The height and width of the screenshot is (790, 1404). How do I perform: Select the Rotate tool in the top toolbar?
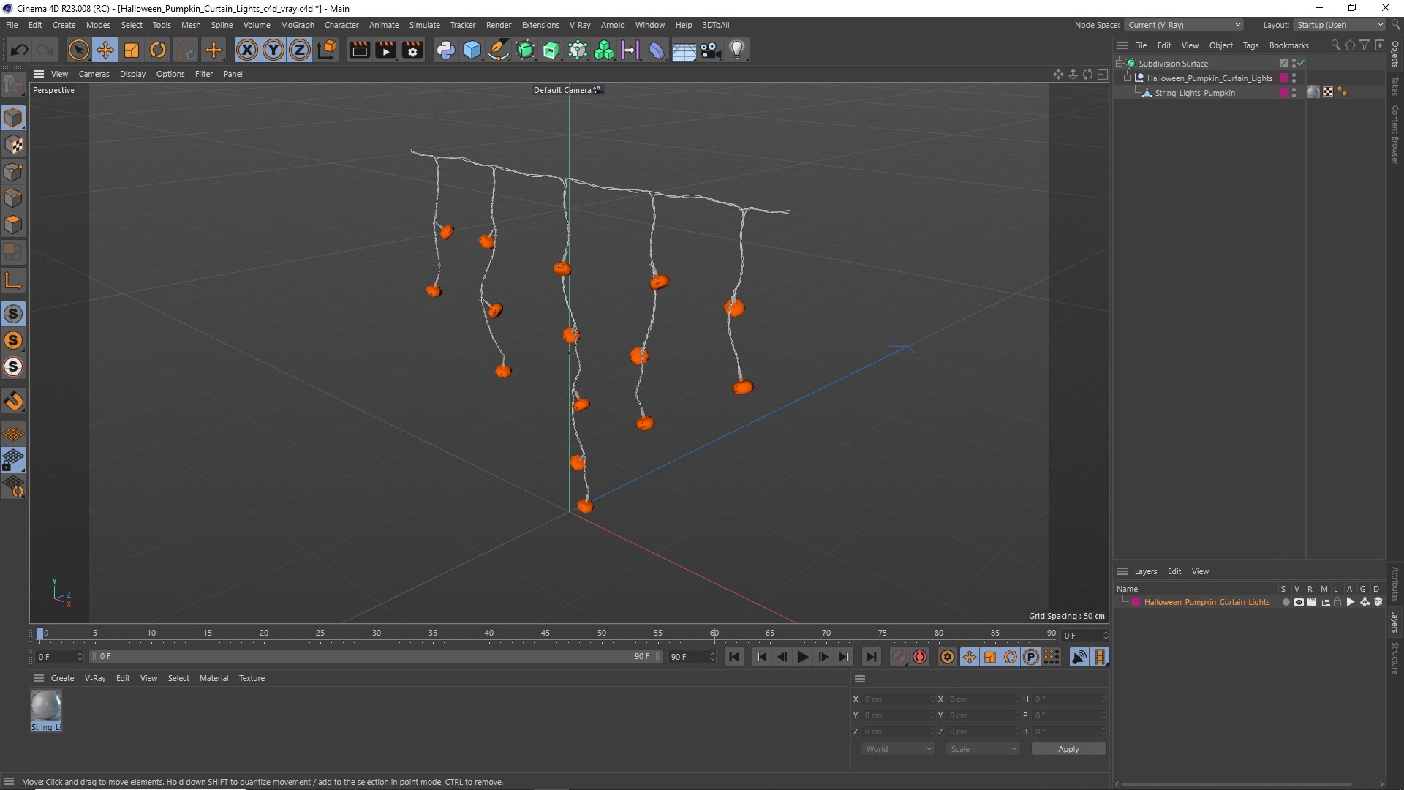click(x=158, y=50)
